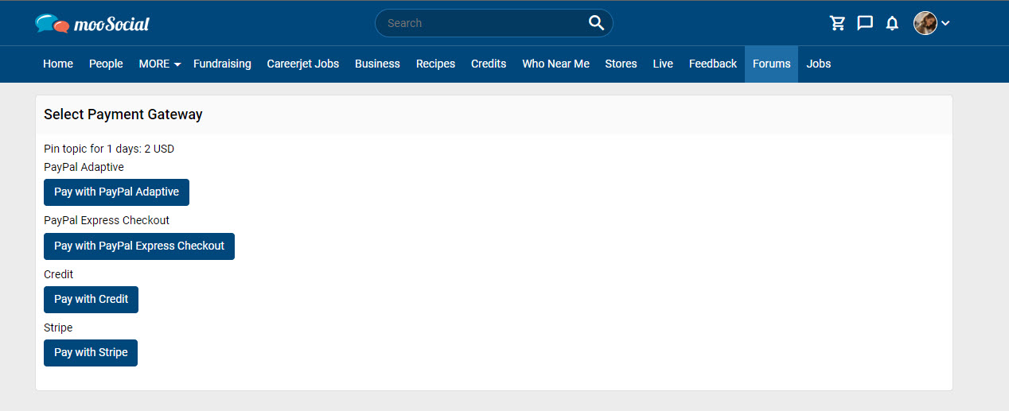Pay with PayPal Adaptive button
The image size is (1009, 411).
[116, 192]
